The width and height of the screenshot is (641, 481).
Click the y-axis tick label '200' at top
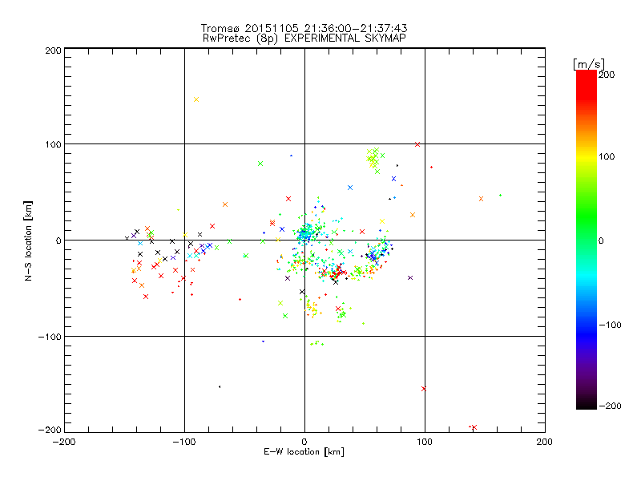53,51
